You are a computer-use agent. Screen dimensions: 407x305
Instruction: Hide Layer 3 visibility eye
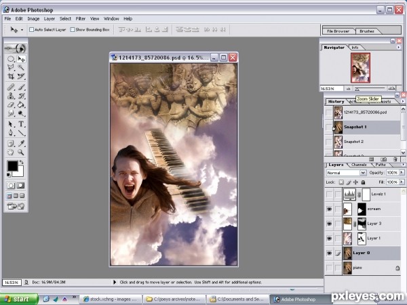(x=329, y=224)
